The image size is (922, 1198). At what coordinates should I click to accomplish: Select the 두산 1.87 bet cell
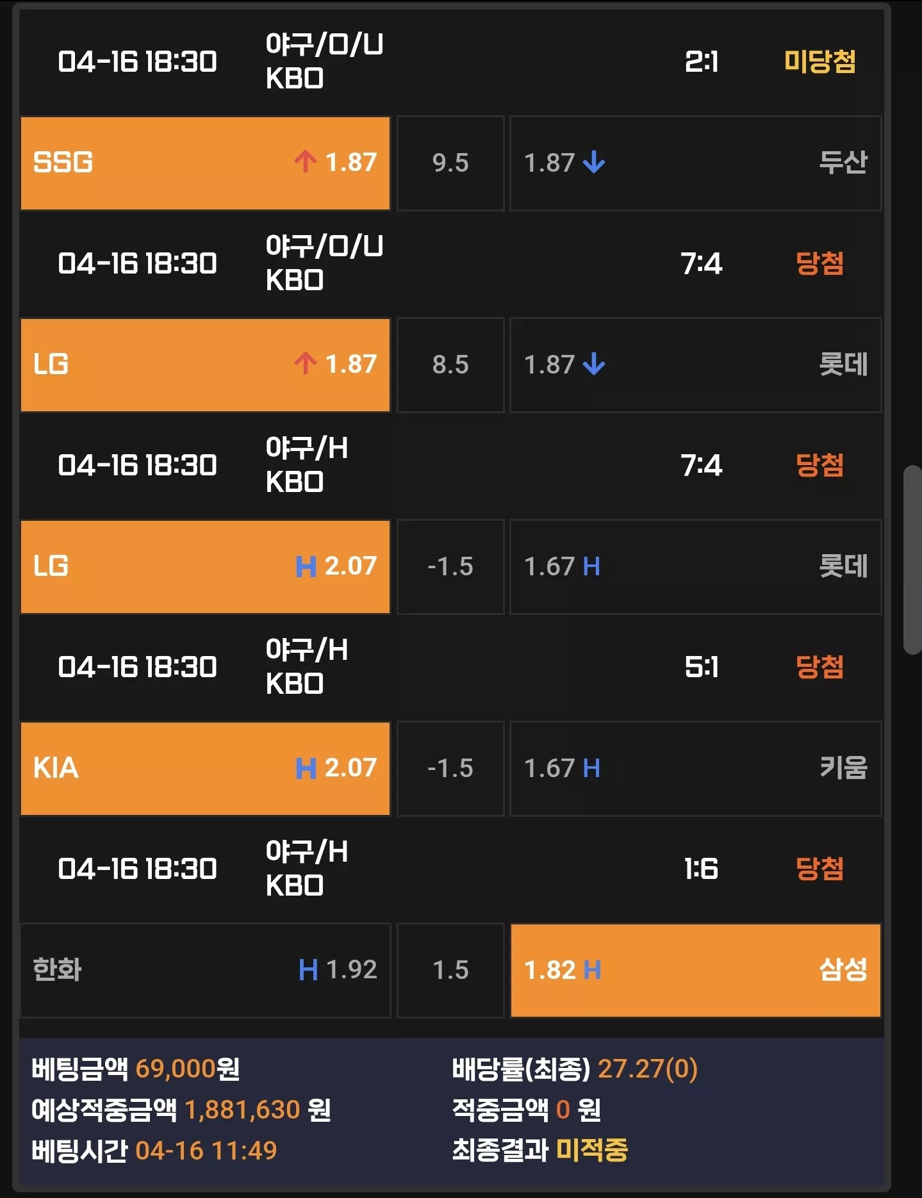point(695,163)
